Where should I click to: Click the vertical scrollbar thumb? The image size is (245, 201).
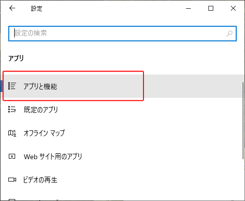click(243, 121)
